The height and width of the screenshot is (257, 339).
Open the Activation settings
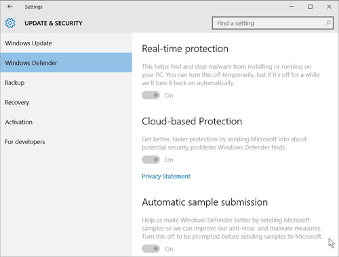coord(66,122)
